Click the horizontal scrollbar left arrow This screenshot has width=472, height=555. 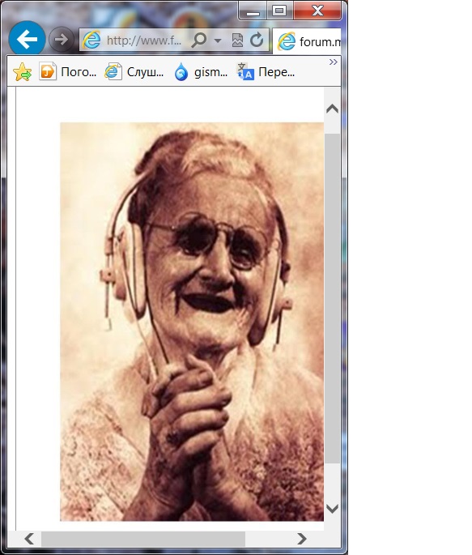(x=29, y=539)
